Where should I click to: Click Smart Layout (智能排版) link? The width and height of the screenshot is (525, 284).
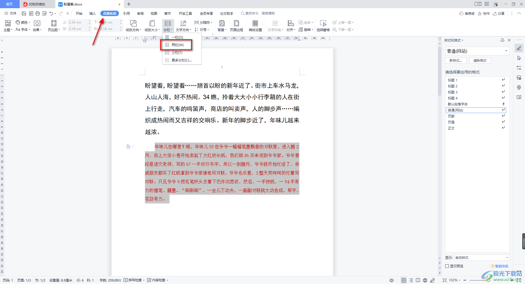click(x=500, y=266)
